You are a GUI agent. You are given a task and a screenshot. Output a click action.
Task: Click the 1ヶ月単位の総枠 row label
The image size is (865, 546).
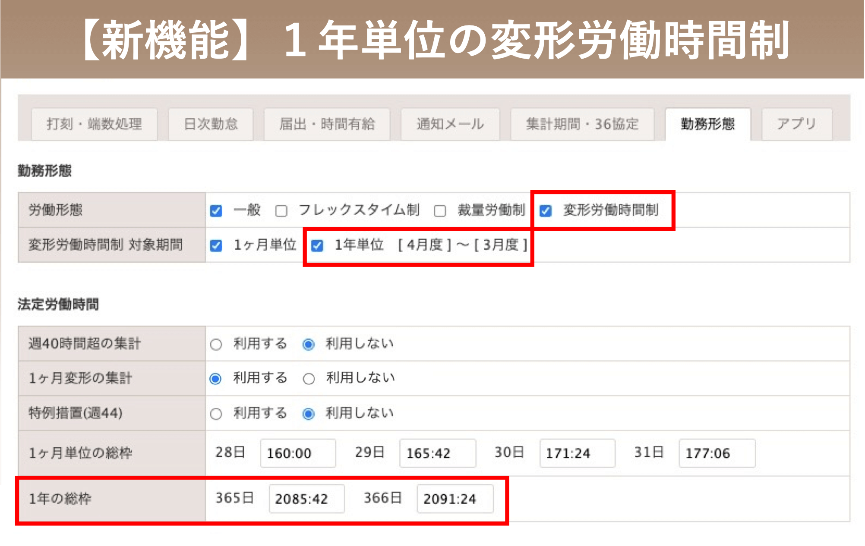pos(80,453)
